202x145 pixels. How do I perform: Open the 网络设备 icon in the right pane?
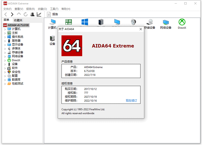tap(166, 24)
